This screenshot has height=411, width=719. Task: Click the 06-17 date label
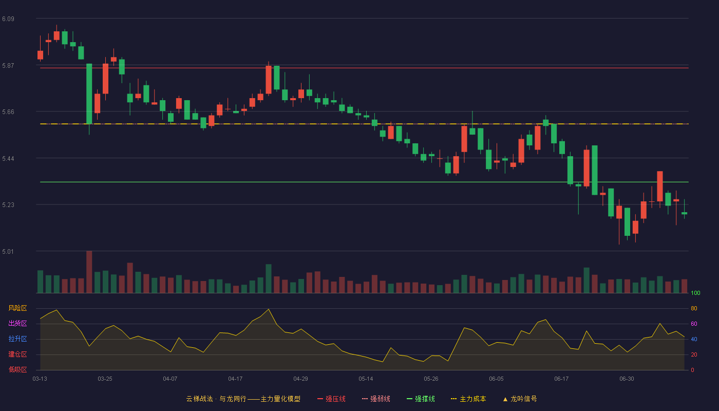coord(561,379)
